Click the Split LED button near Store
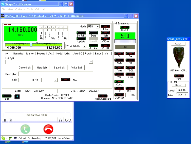 (105, 33)
